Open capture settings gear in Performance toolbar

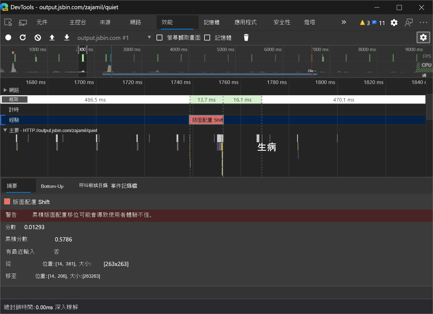[x=423, y=37]
